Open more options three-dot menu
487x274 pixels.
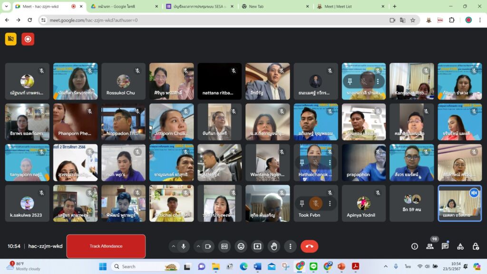click(x=290, y=246)
